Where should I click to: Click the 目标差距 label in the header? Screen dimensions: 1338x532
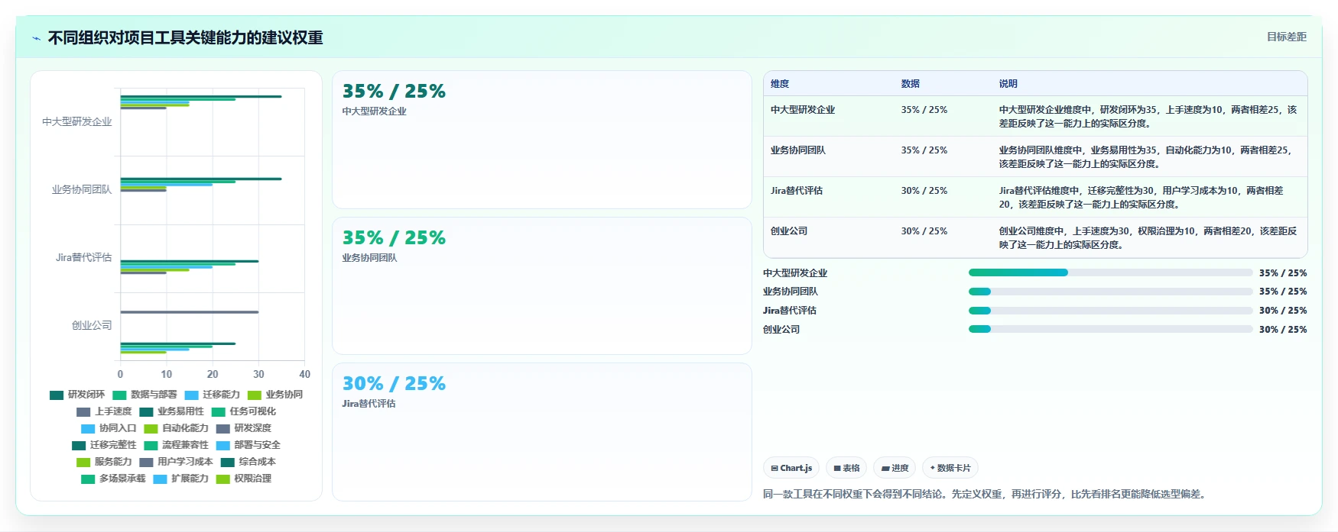coord(1287,37)
